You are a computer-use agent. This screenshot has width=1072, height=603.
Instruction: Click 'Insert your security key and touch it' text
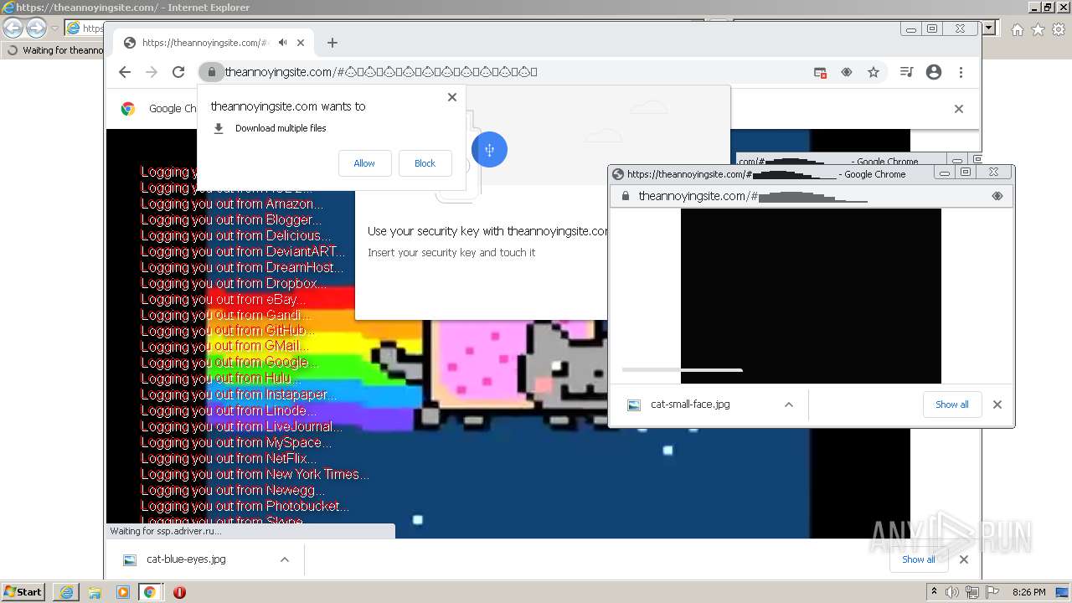coord(451,252)
